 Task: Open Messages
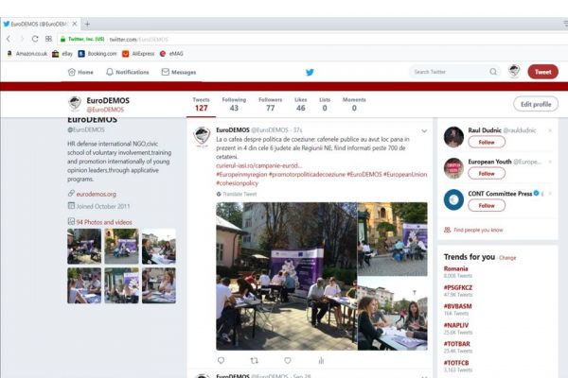pos(179,72)
